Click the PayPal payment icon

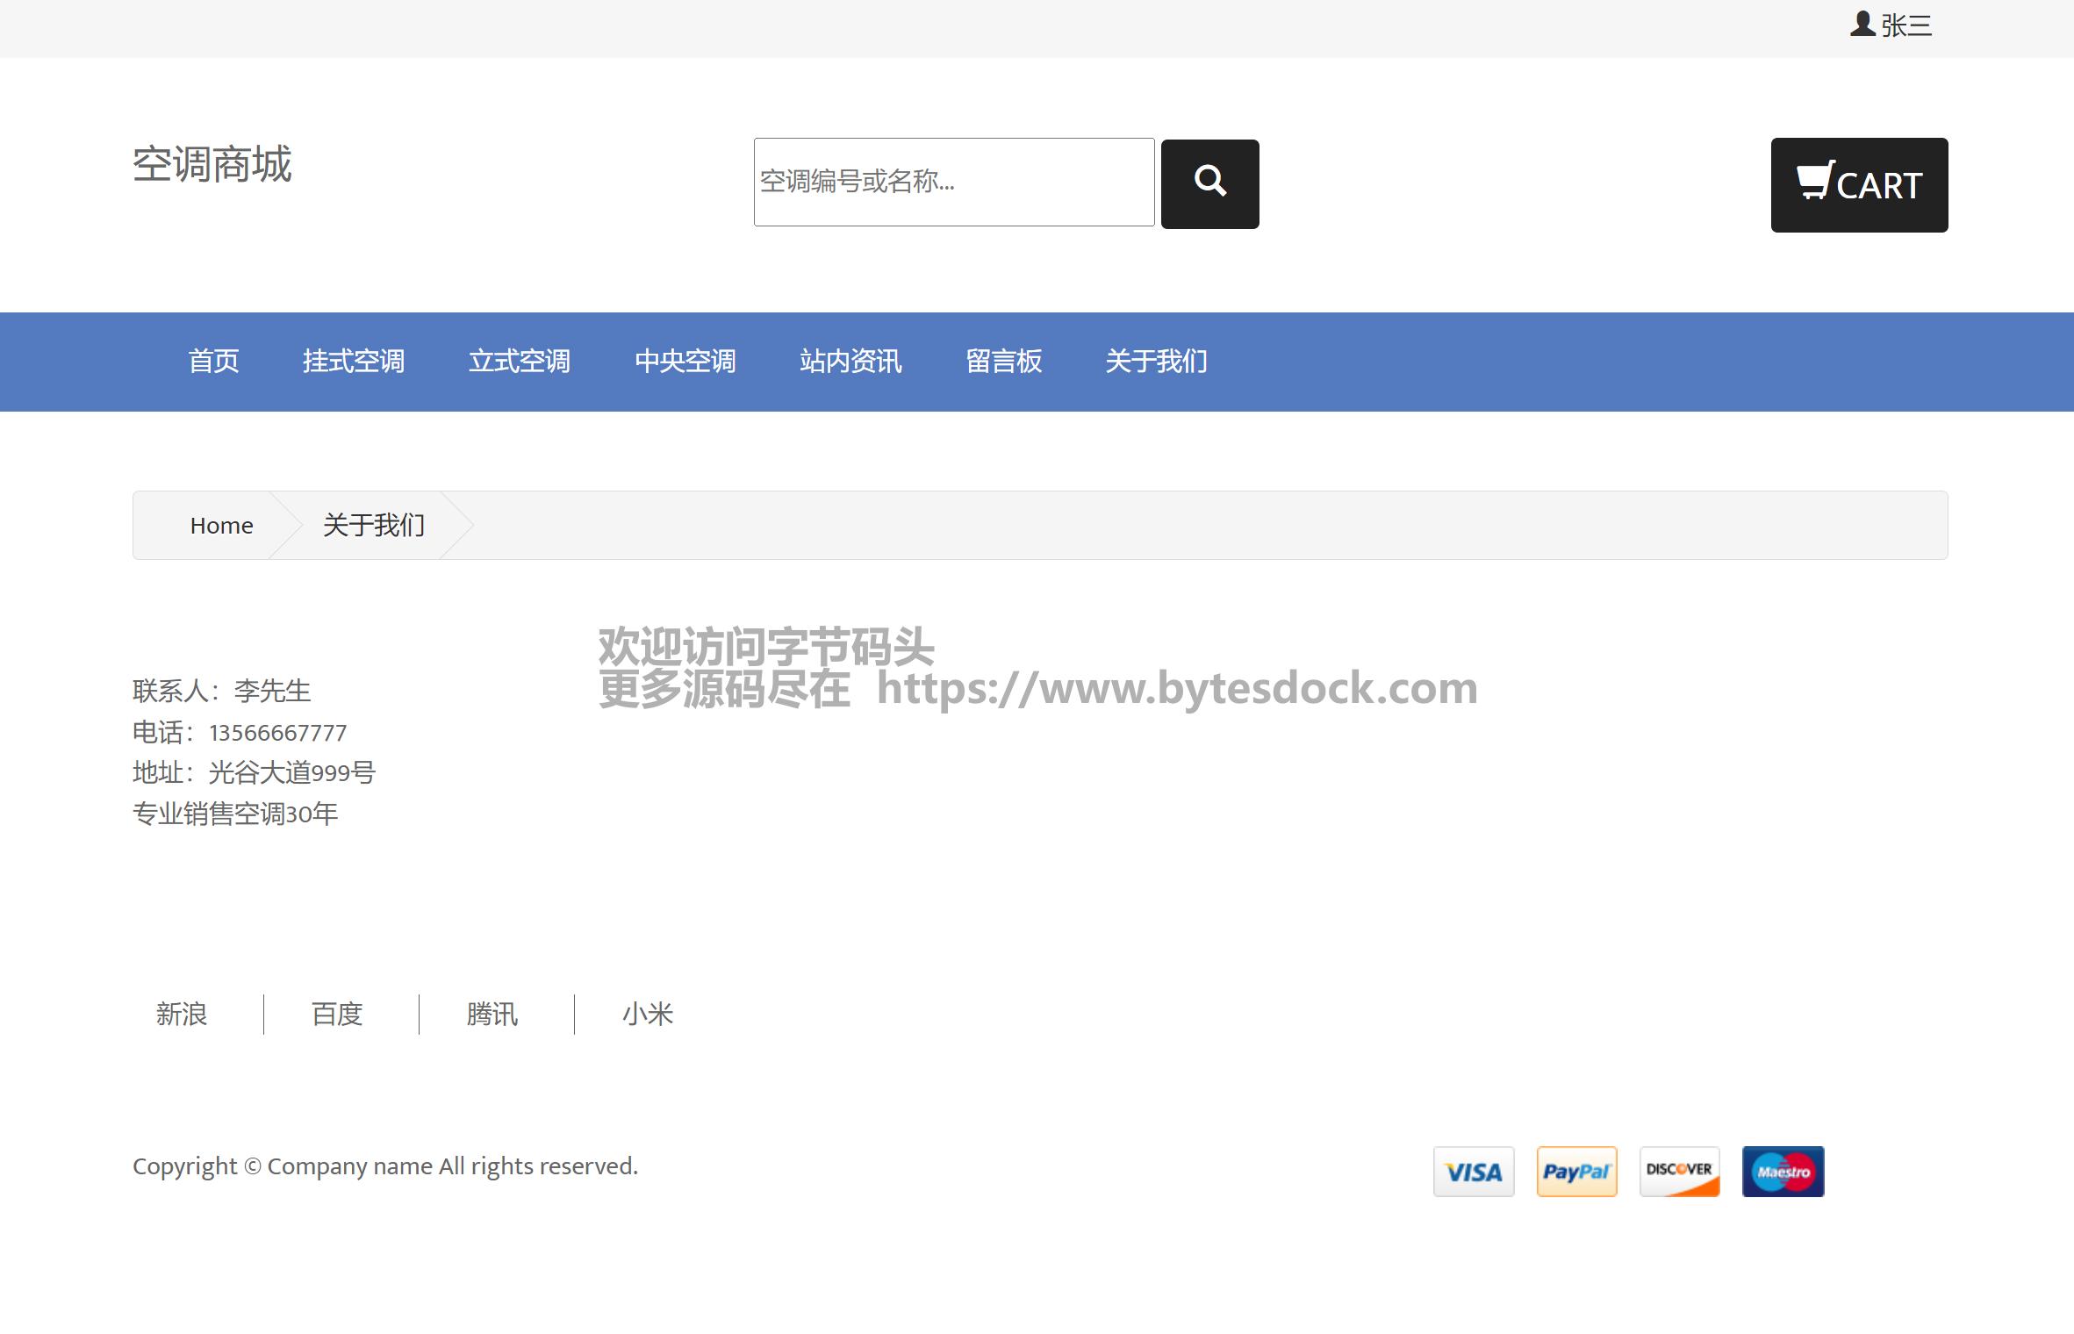(1575, 1171)
